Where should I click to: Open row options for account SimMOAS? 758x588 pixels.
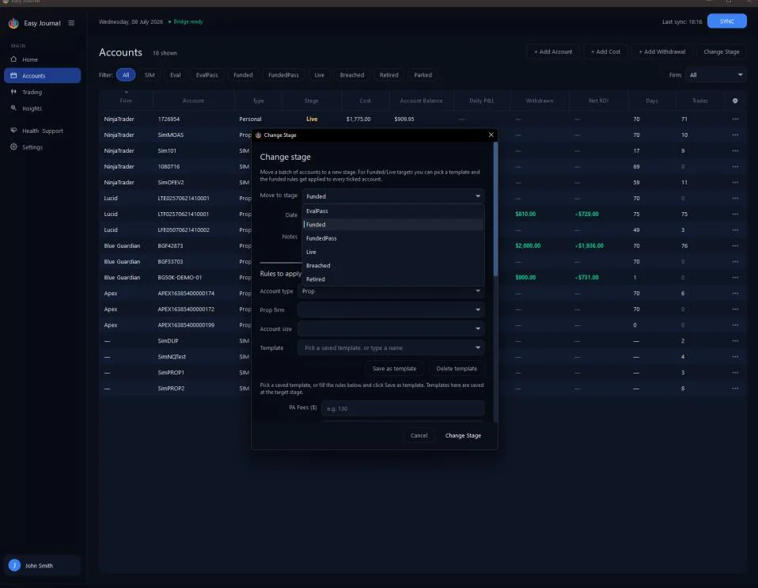[x=735, y=135]
